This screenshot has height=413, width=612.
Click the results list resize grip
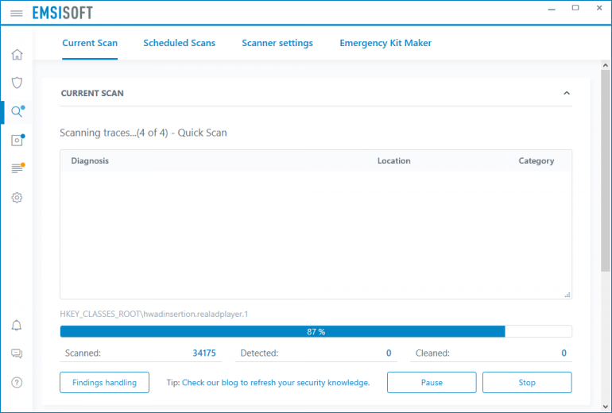tap(567, 295)
